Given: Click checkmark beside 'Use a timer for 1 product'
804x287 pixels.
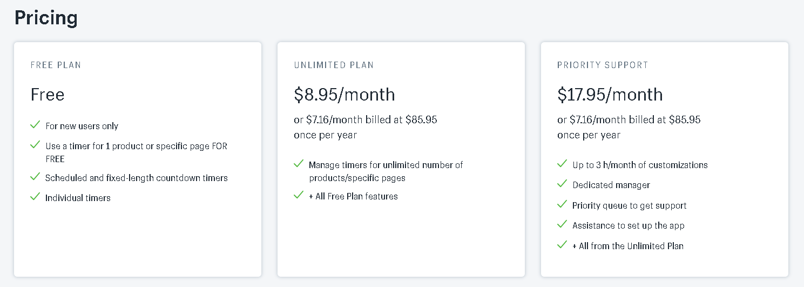Looking at the screenshot, I should (x=35, y=145).
